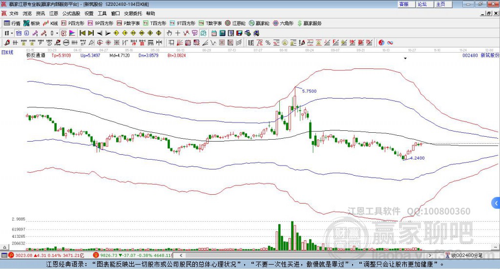The width and height of the screenshot is (500, 269).
Task: Open the 工具 menu
Action: pyautogui.click(x=102, y=13)
